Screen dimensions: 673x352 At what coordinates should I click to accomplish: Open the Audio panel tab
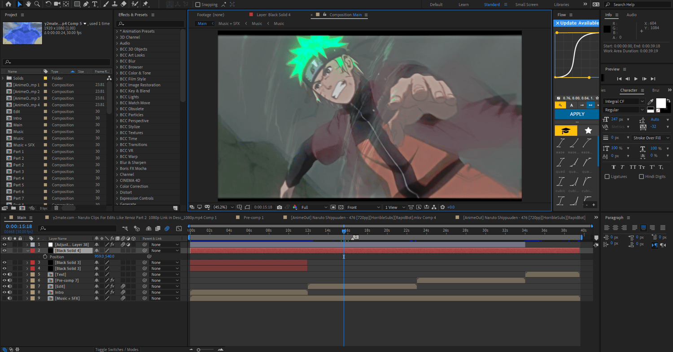[631, 15]
